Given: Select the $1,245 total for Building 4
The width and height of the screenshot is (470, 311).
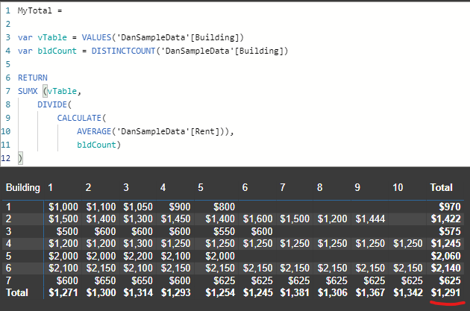Looking at the screenshot, I should pos(445,244).
